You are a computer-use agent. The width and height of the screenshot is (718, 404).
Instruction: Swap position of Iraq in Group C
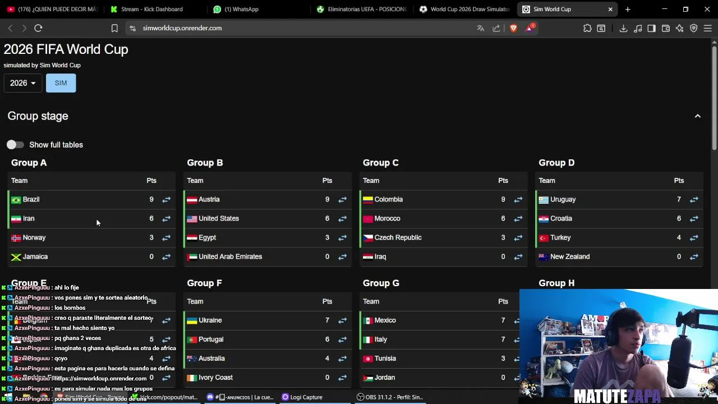[x=518, y=257]
